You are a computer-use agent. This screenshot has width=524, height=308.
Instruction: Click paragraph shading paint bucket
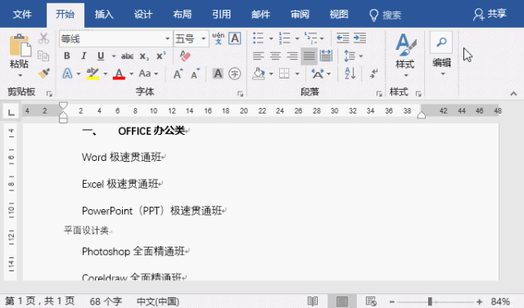(259, 74)
